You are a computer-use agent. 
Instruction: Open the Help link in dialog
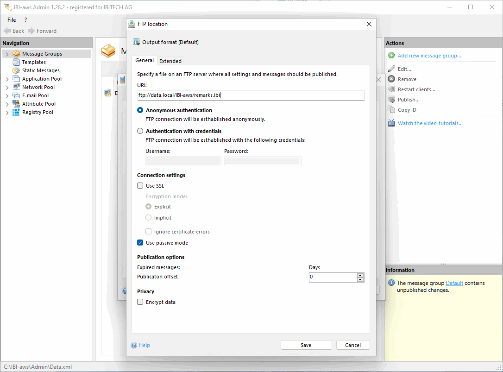pos(145,345)
